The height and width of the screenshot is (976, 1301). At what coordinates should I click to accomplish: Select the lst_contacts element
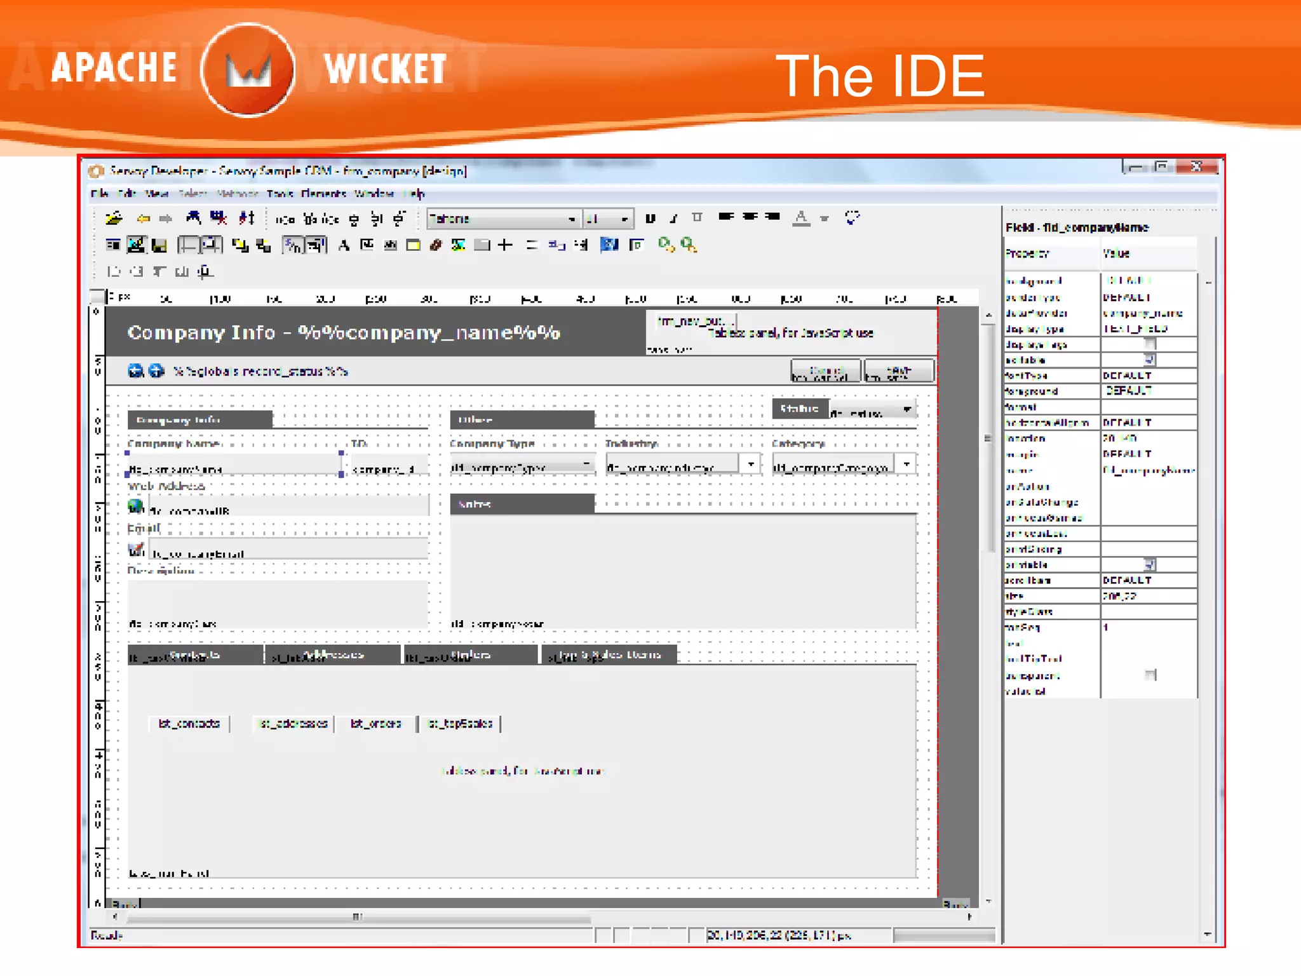tap(189, 724)
